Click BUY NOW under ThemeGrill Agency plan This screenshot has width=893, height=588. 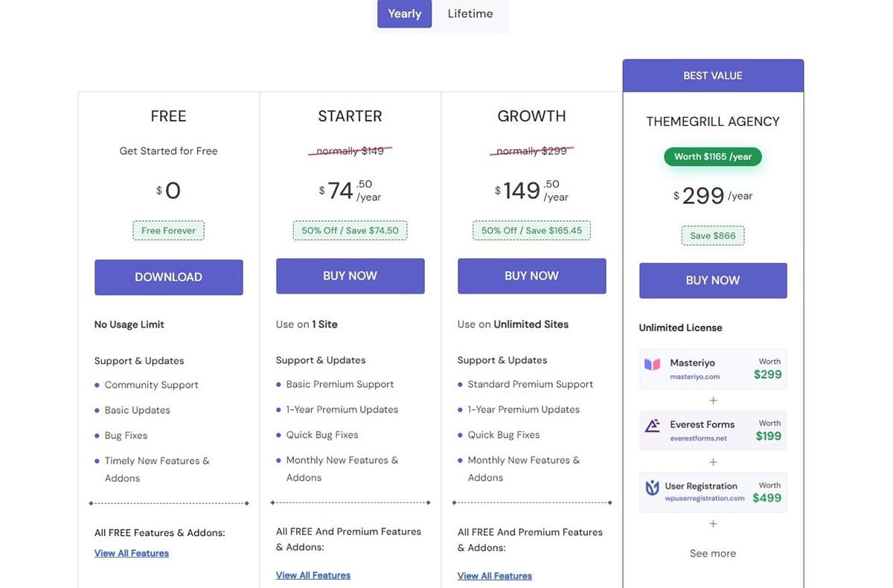click(x=713, y=281)
